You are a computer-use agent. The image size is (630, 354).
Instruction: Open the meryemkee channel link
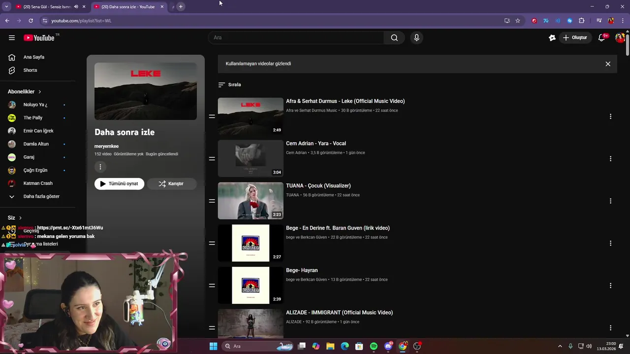106,146
